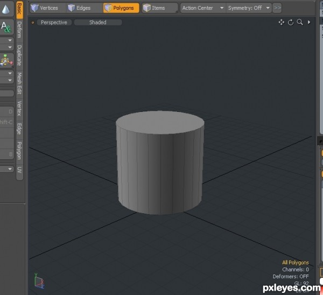The height and width of the screenshot is (295, 323).
Task: Click the viewport pan move icon
Action: 281,22
